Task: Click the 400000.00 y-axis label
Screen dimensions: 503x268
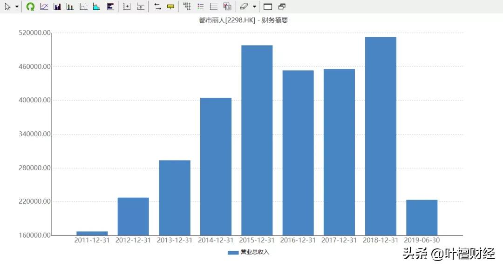Action: click(34, 100)
